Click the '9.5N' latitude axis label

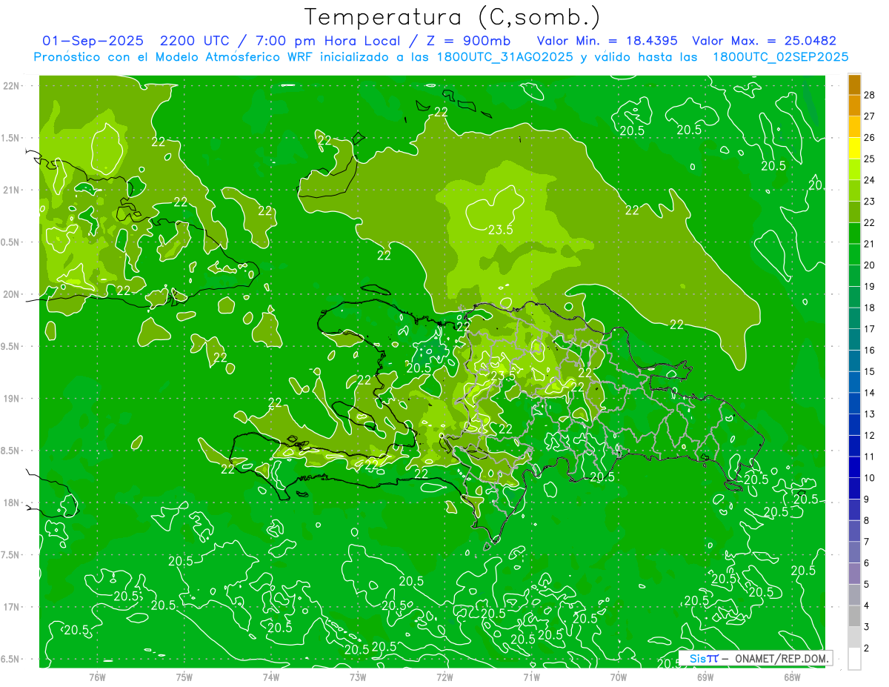10,347
